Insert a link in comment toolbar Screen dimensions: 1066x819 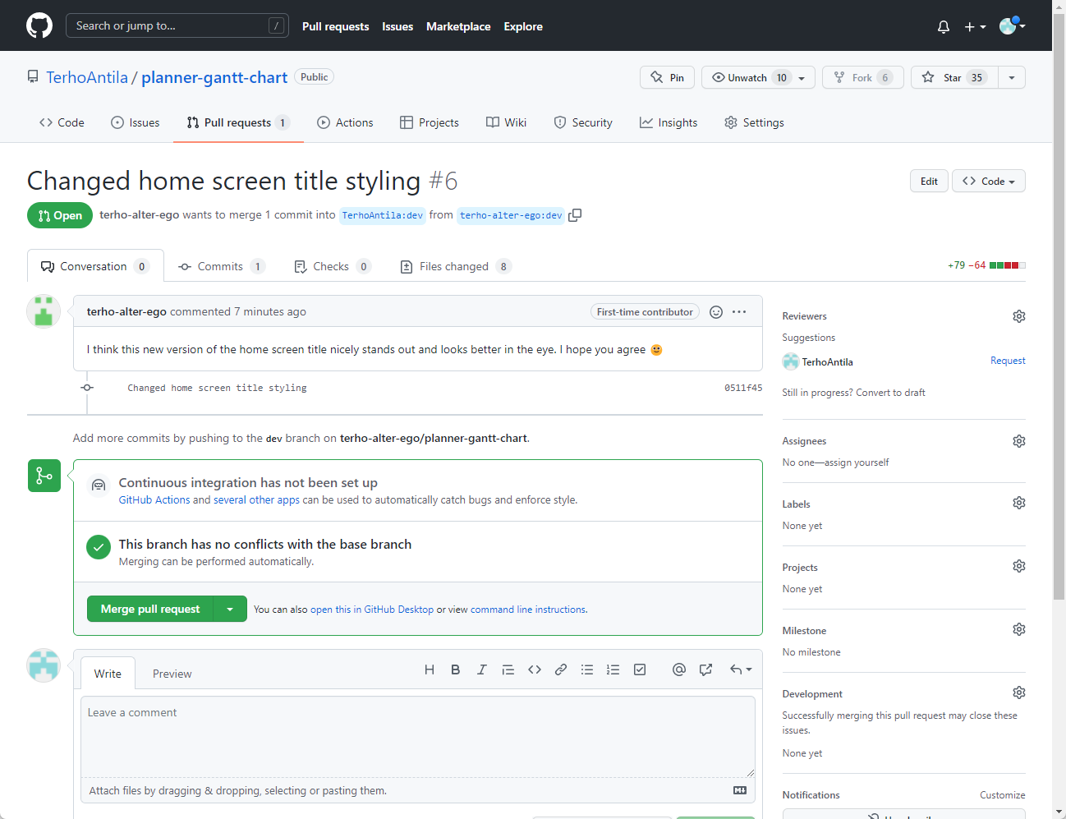pyautogui.click(x=561, y=669)
